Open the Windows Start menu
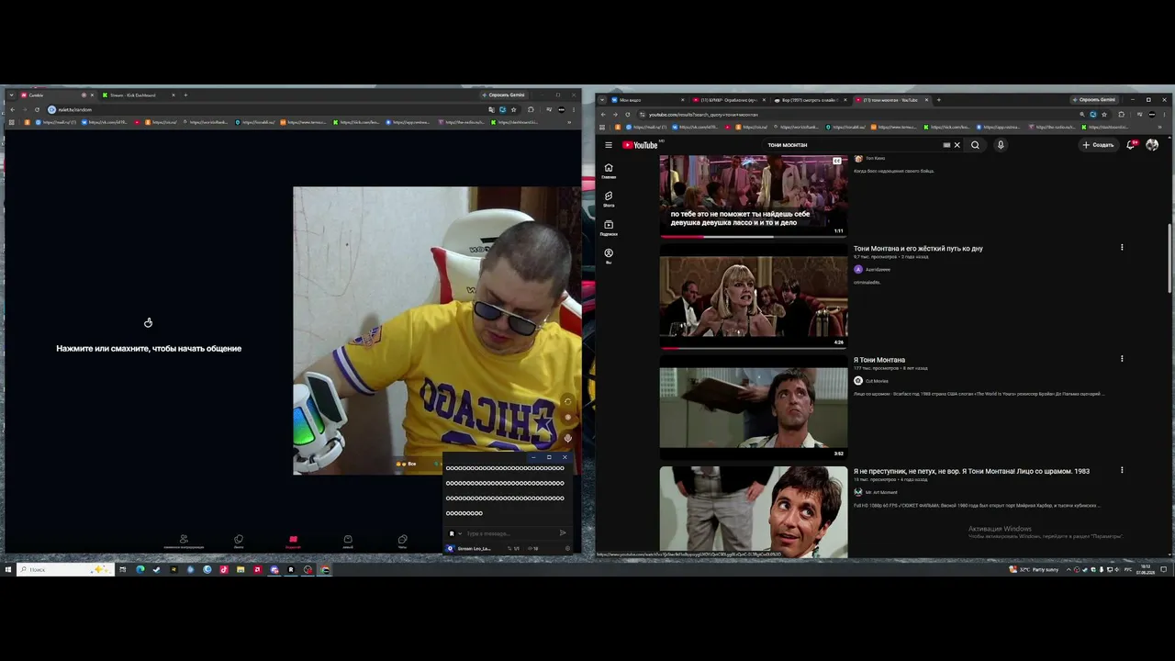The width and height of the screenshot is (1175, 661). point(8,569)
